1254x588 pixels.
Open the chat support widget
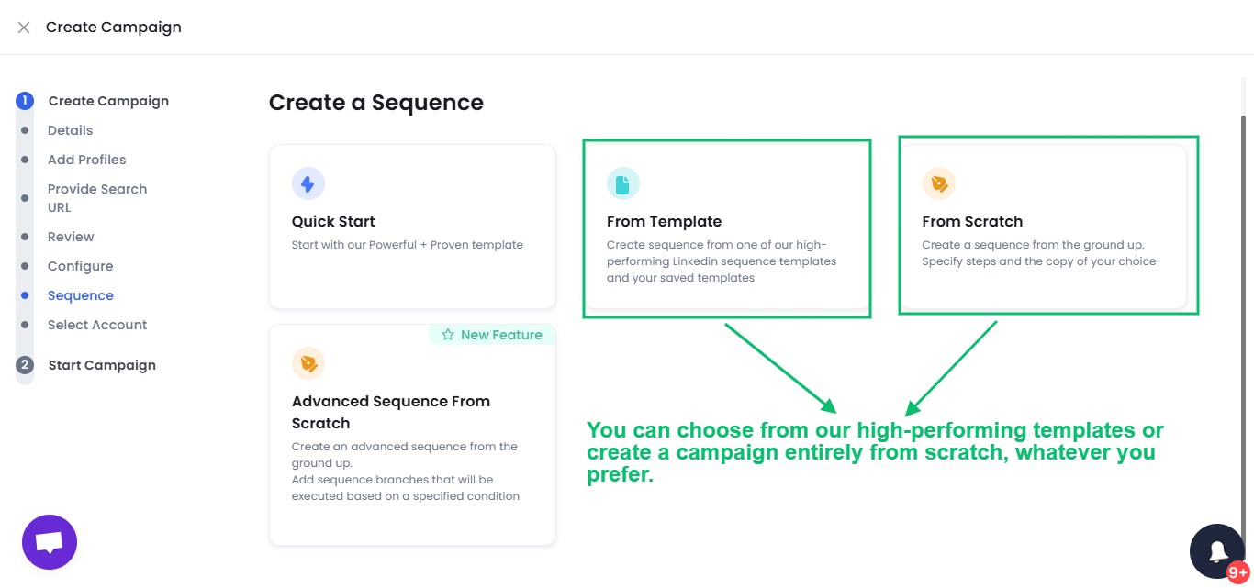[x=50, y=541]
